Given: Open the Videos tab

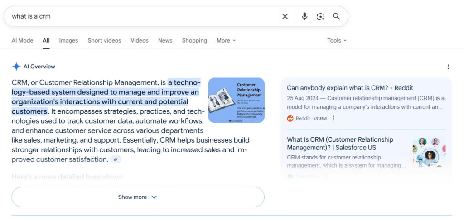Looking at the screenshot, I should [x=140, y=40].
